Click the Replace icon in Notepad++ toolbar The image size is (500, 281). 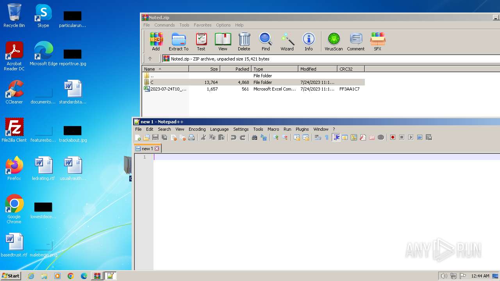point(264,137)
